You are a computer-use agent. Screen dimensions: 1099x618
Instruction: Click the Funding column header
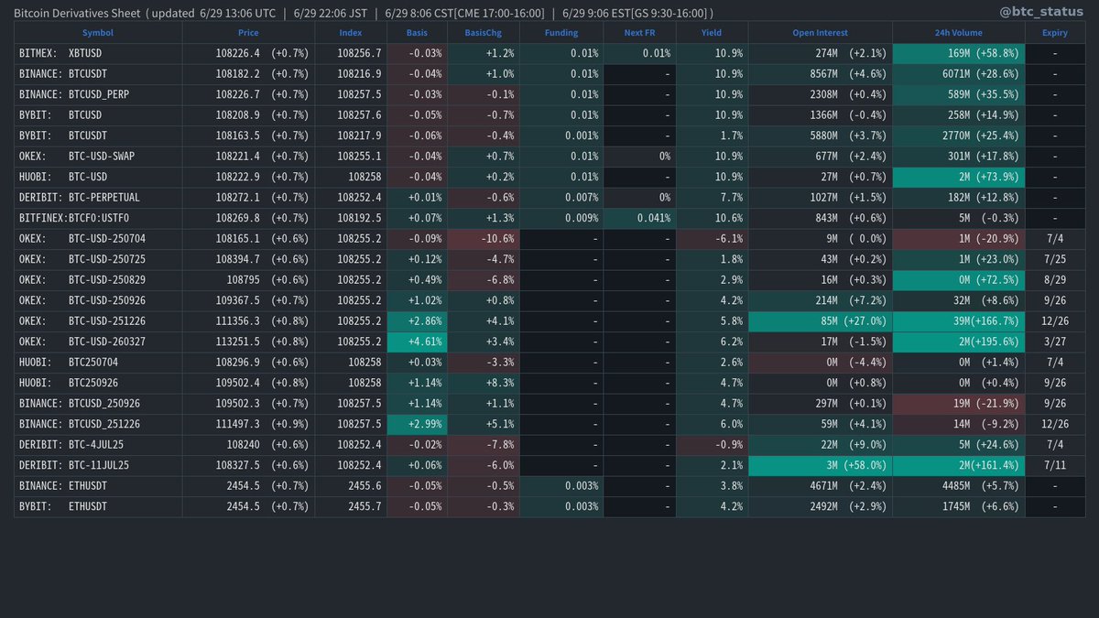point(561,33)
